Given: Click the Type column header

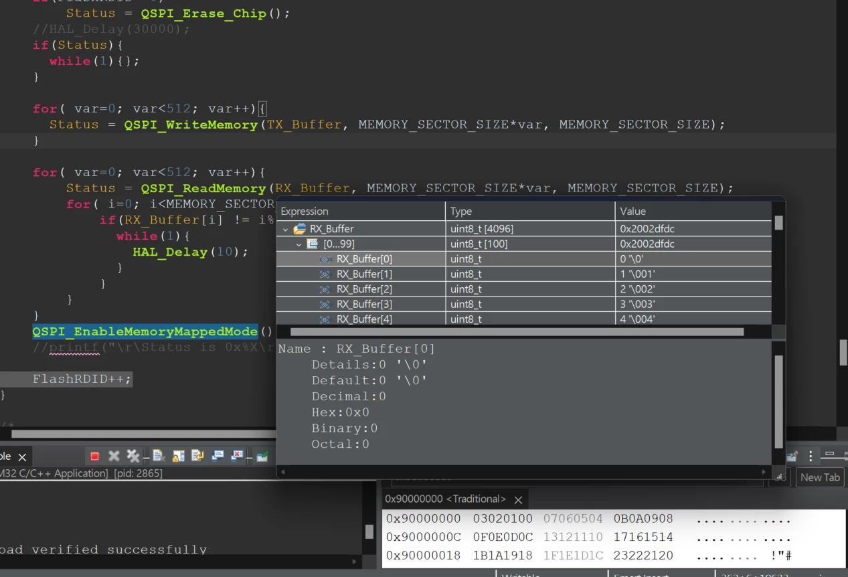Looking at the screenshot, I should pos(530,212).
